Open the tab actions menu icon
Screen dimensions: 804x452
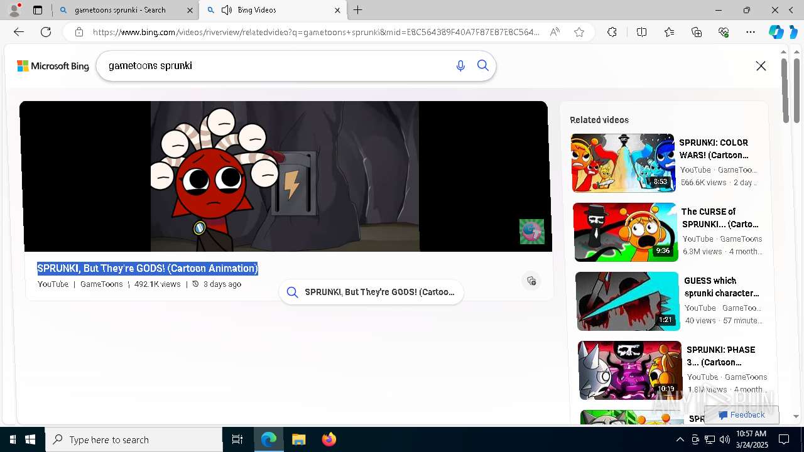click(38, 10)
